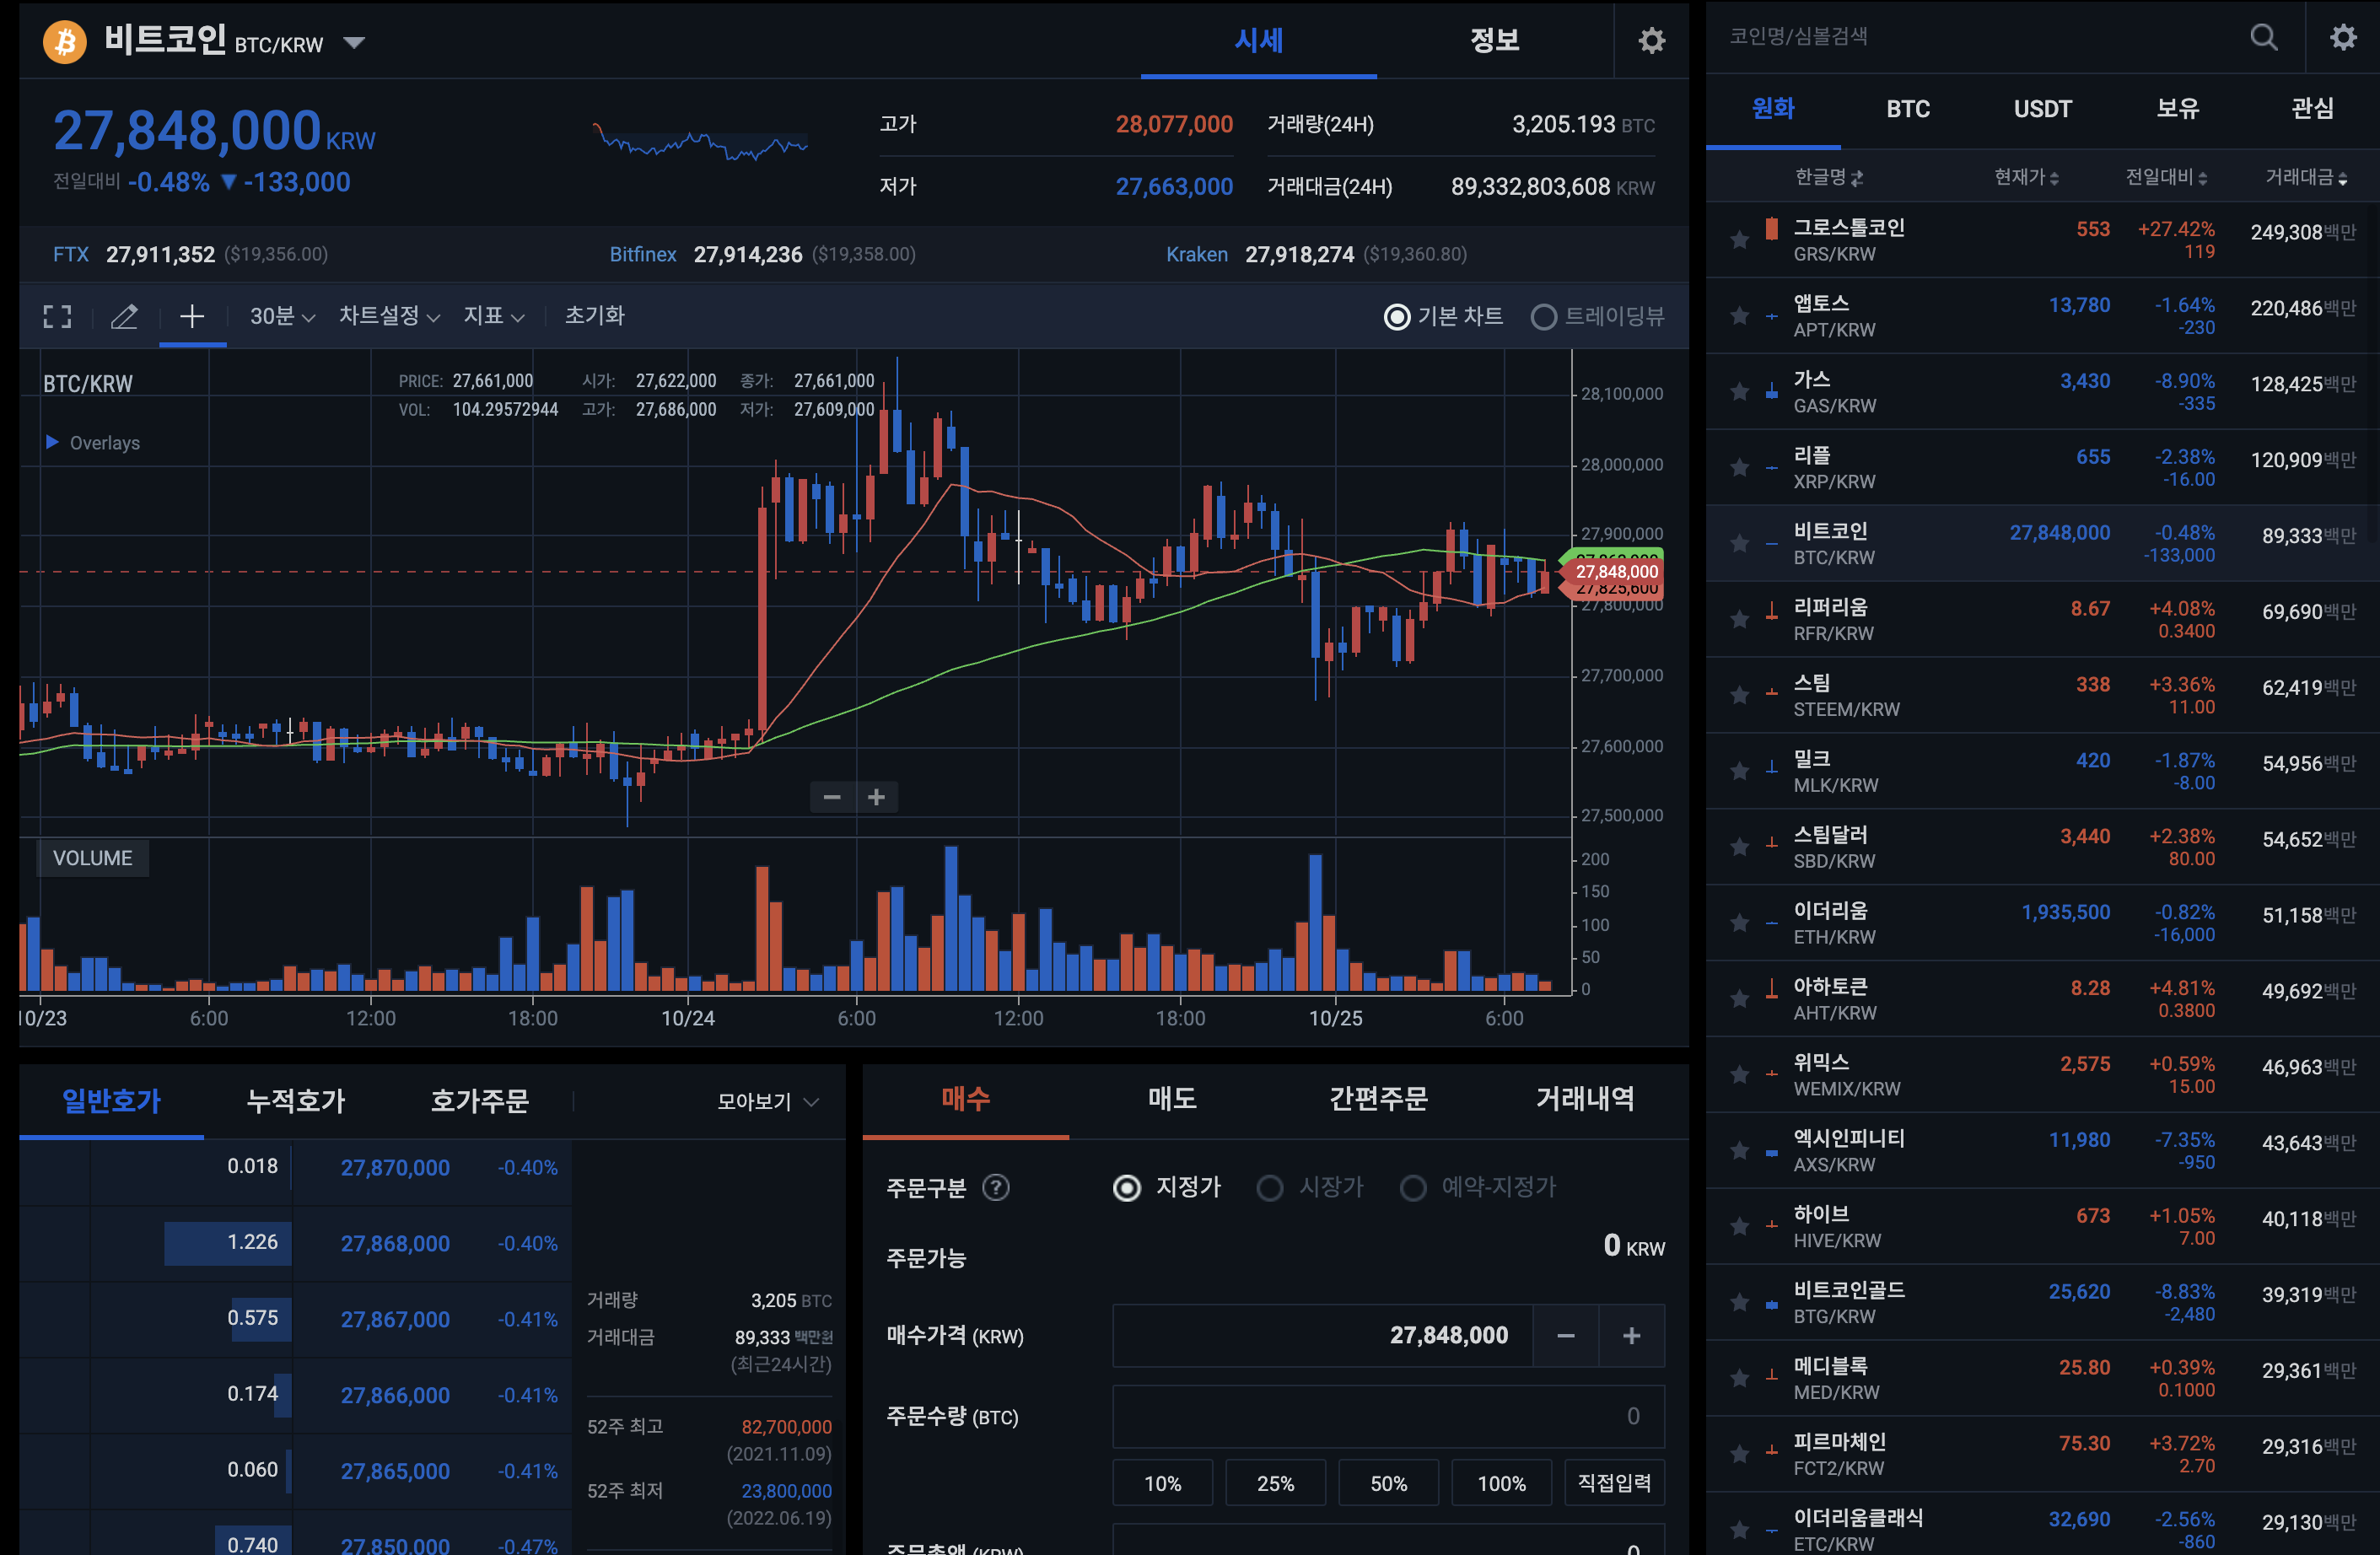This screenshot has width=2380, height=1555.
Task: Open the USDT market tab
Action: [x=2042, y=109]
